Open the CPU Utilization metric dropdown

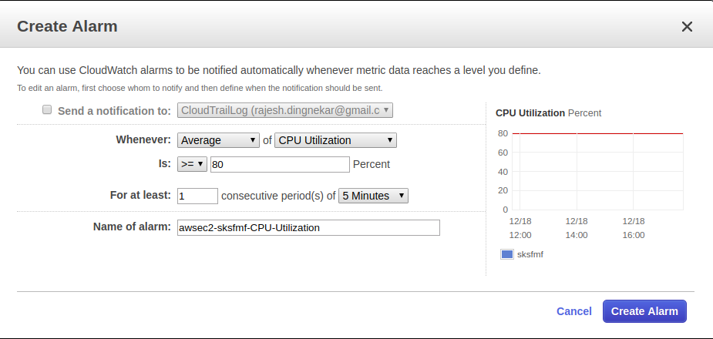click(336, 140)
